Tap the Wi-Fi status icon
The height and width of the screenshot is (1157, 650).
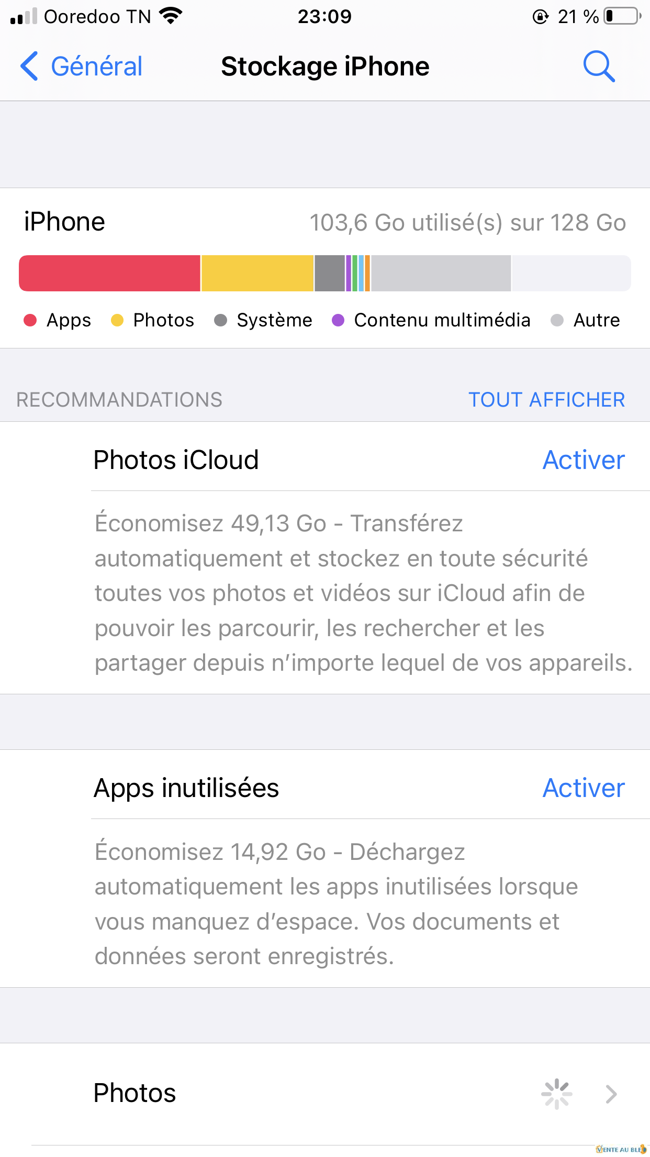(171, 16)
